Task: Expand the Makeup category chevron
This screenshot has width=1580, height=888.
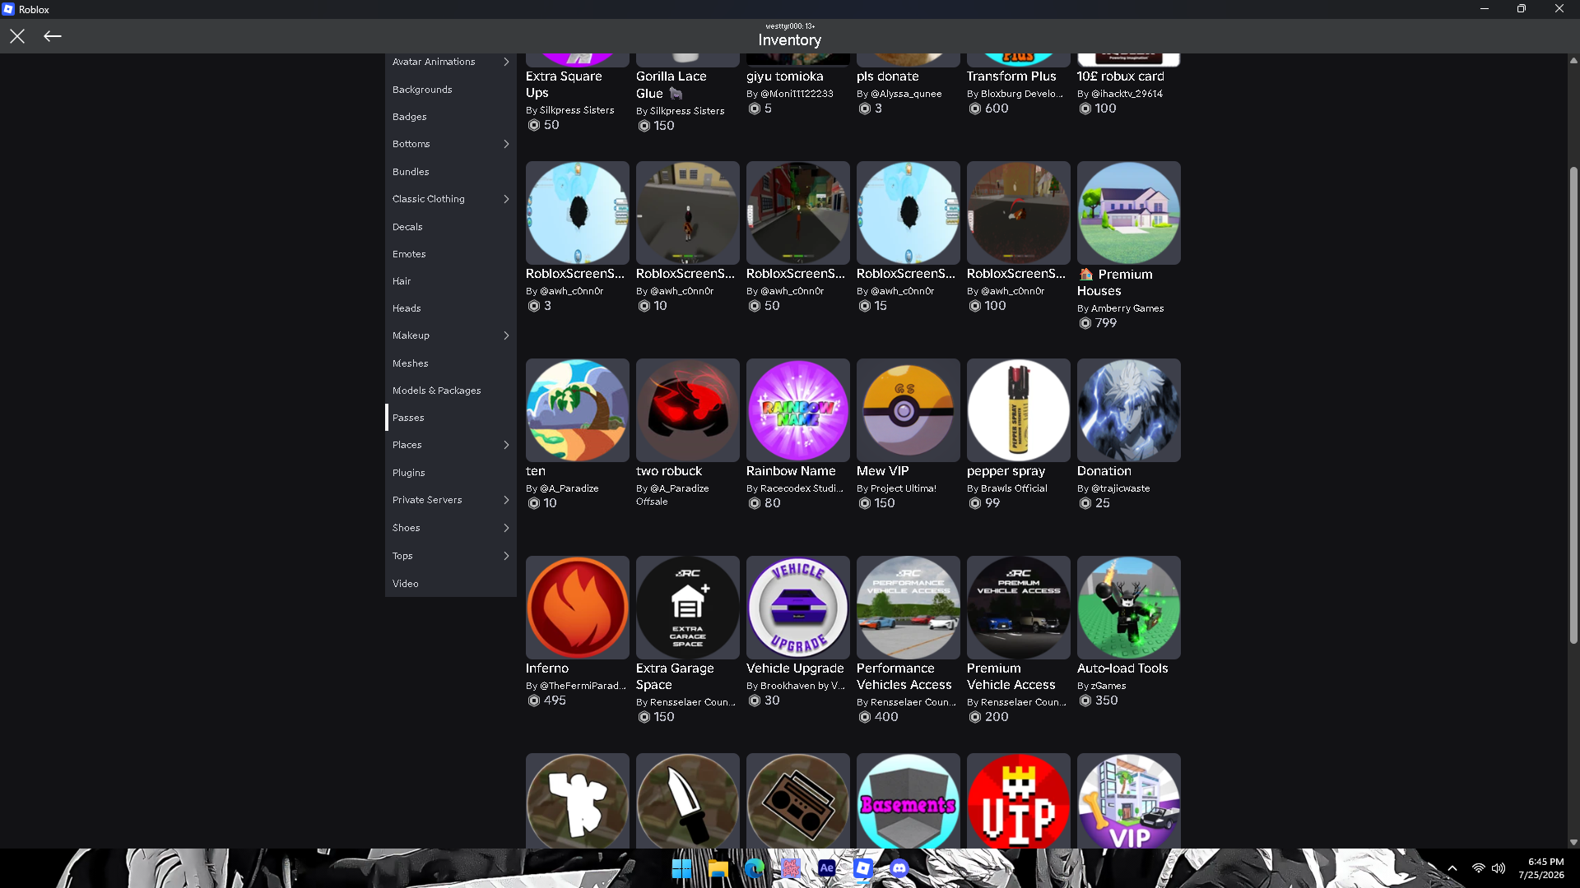Action: (x=506, y=335)
